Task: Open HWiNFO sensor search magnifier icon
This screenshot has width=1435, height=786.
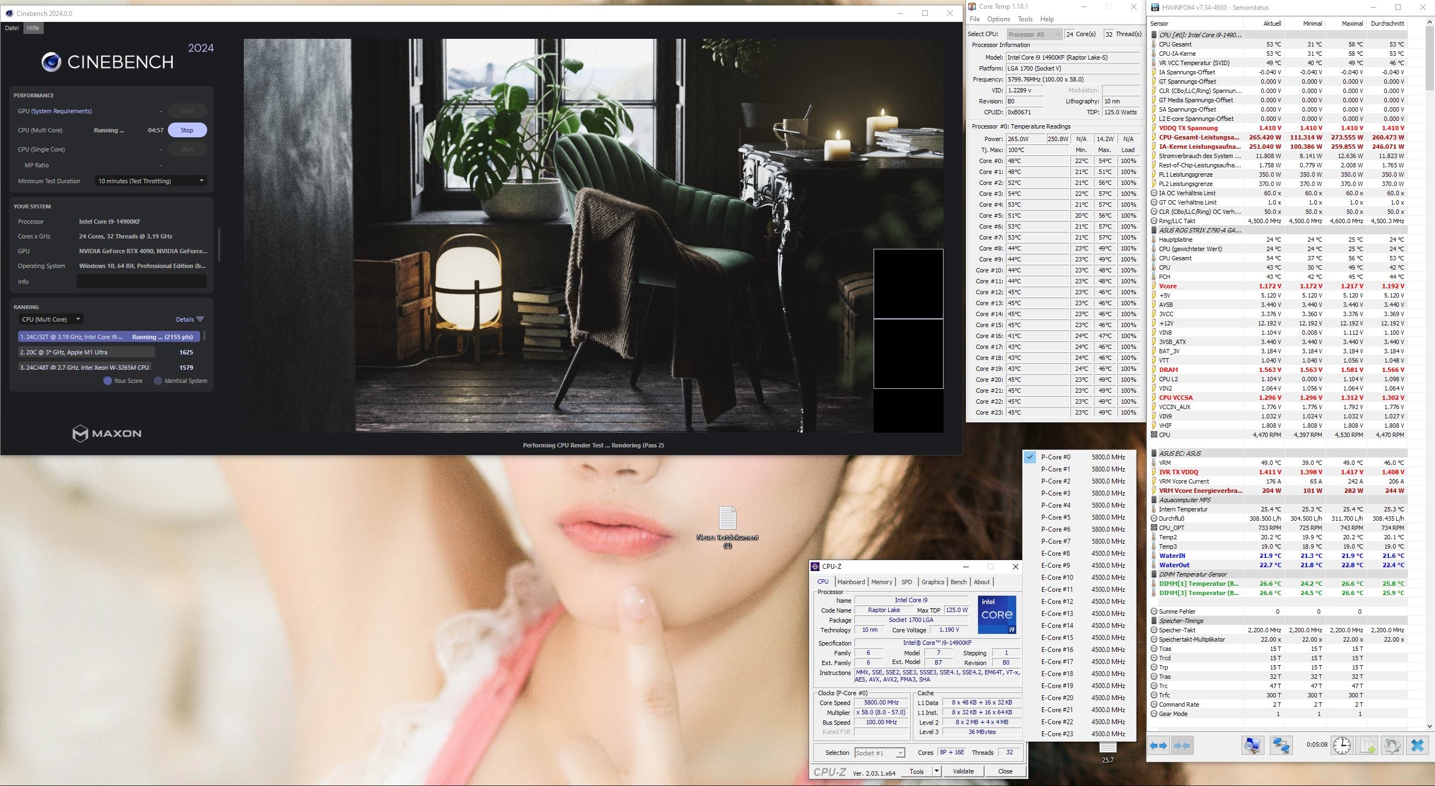Action: tap(1252, 746)
